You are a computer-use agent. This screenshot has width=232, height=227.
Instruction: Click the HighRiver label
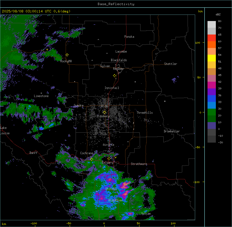[x=116, y=200]
